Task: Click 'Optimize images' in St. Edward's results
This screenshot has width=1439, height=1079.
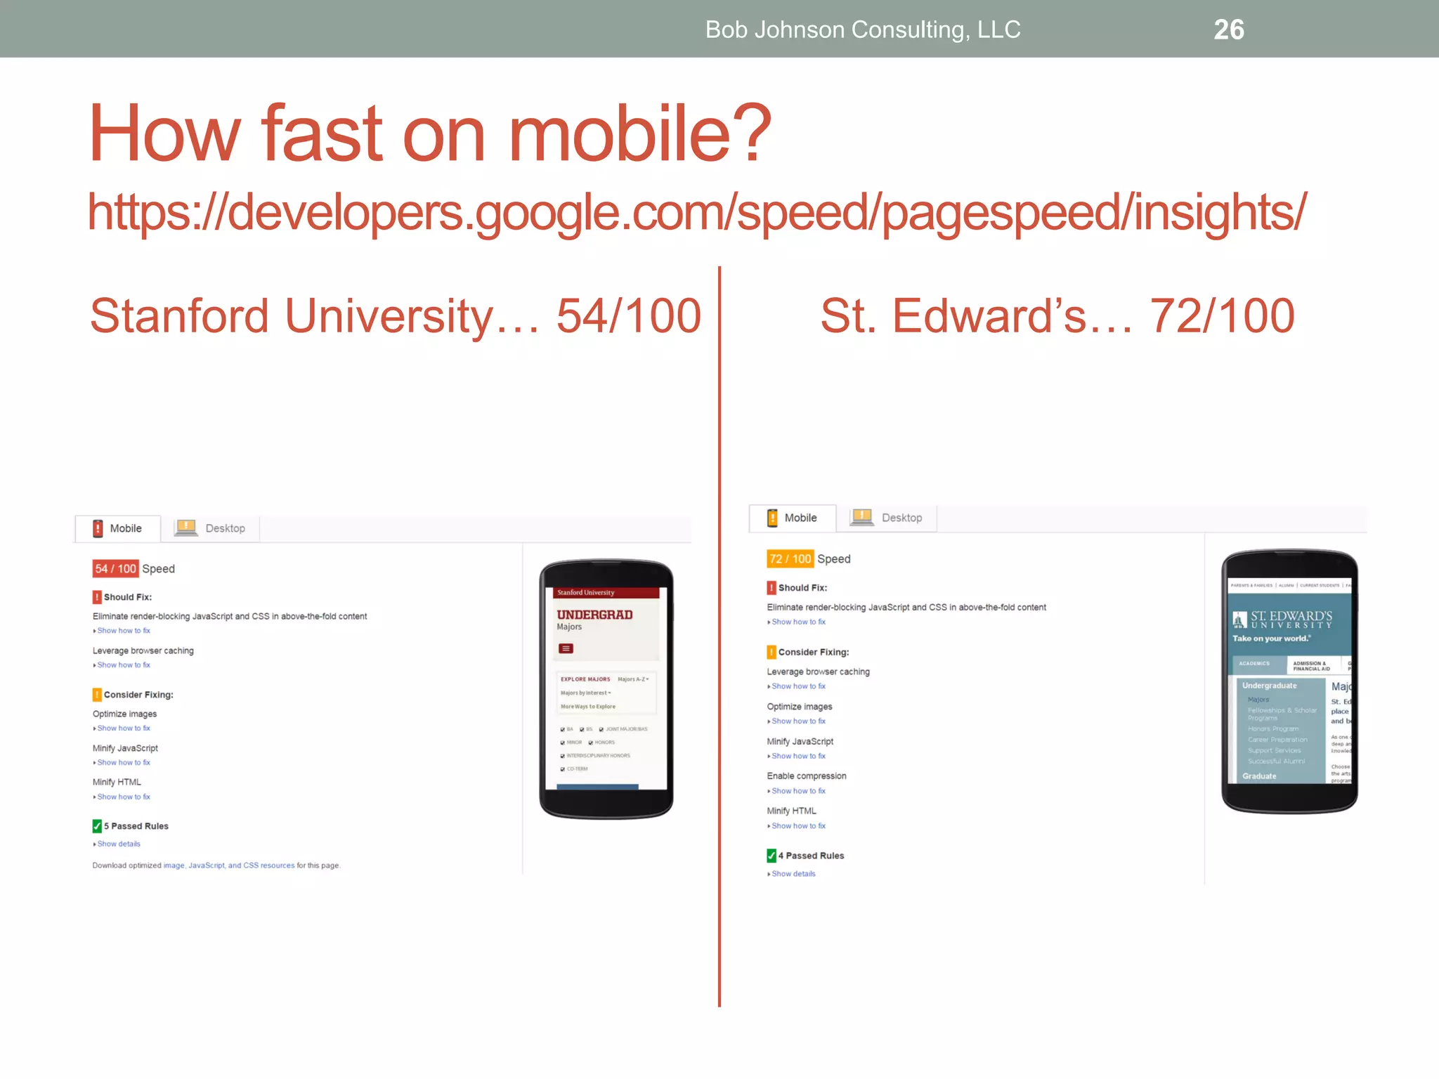Action: pos(800,707)
